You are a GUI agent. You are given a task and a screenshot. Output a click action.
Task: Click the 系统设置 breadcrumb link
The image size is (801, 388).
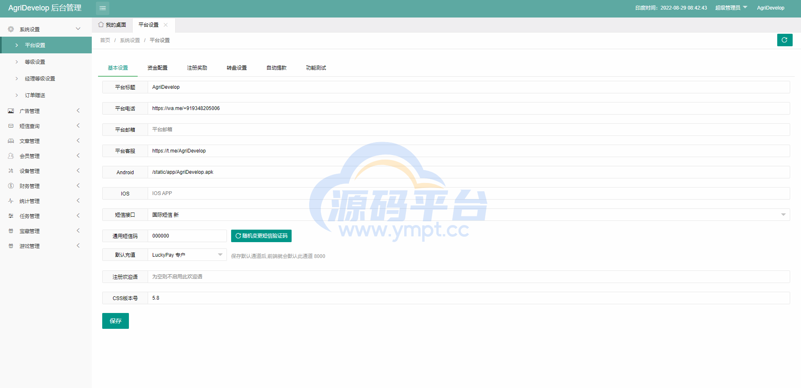(130, 40)
